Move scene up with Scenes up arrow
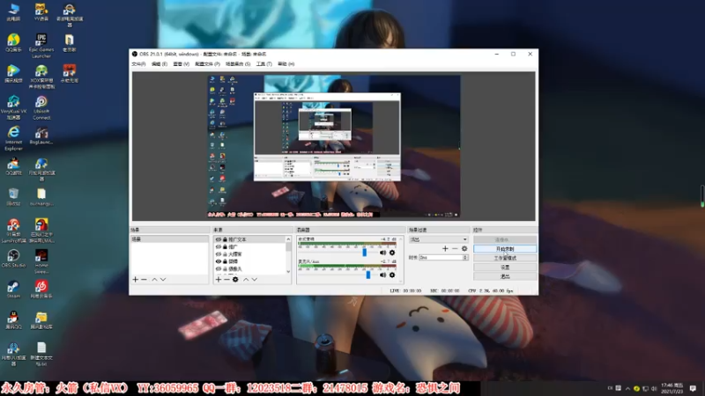This screenshot has height=396, width=705. click(x=154, y=279)
